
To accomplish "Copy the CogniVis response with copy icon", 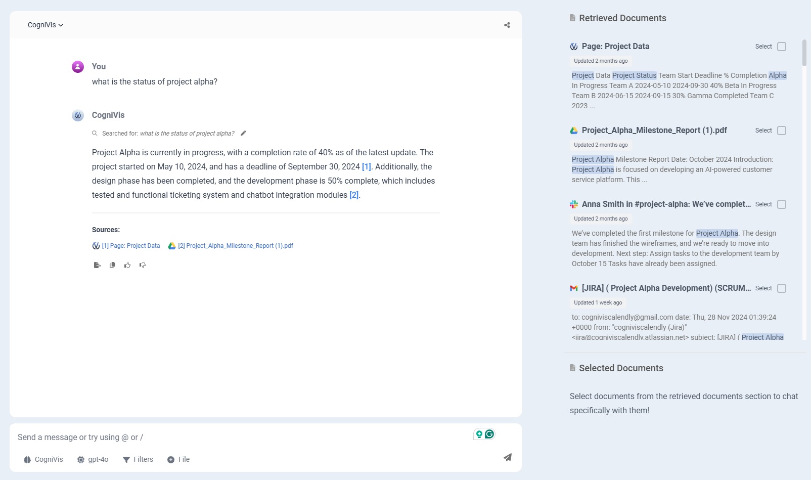I will (112, 265).
